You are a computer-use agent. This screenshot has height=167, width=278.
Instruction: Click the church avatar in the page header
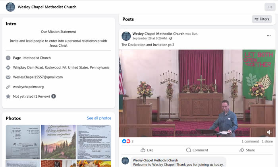10,7
